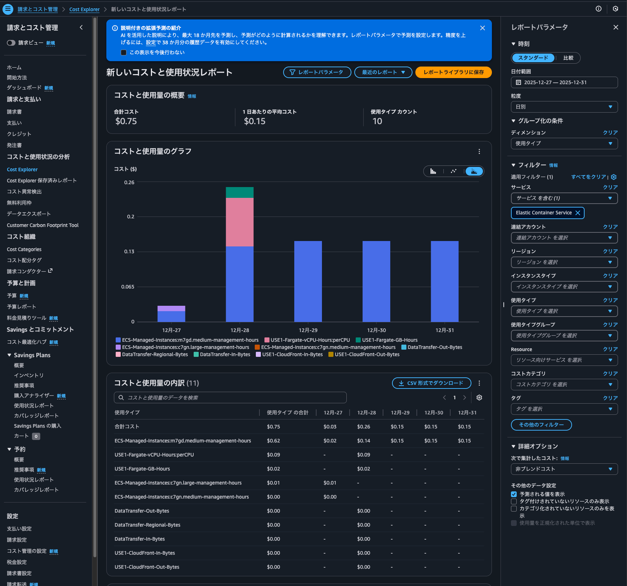Switch to the 比較 time tab

pyautogui.click(x=568, y=58)
